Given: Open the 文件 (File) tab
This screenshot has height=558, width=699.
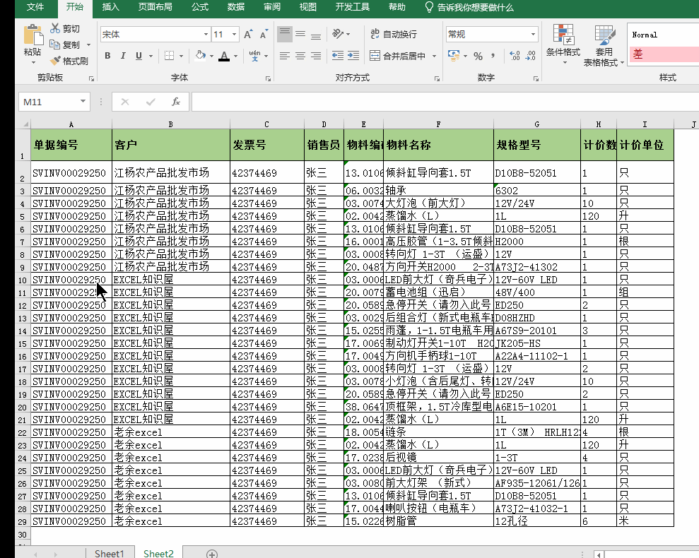Looking at the screenshot, I should pyautogui.click(x=35, y=7).
